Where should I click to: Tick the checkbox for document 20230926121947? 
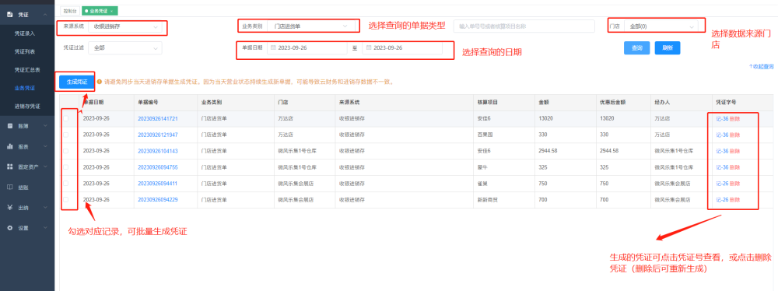tap(66, 135)
